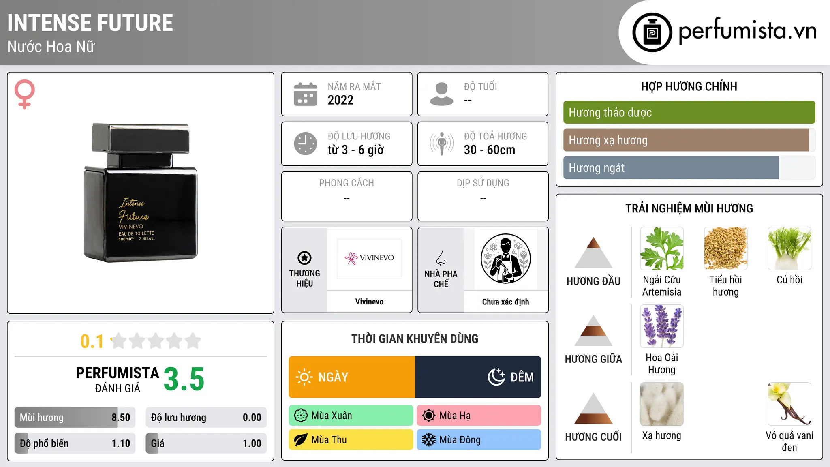Click the Nước Hoa Nữ subtitle
The height and width of the screenshot is (467, 830).
(51, 47)
